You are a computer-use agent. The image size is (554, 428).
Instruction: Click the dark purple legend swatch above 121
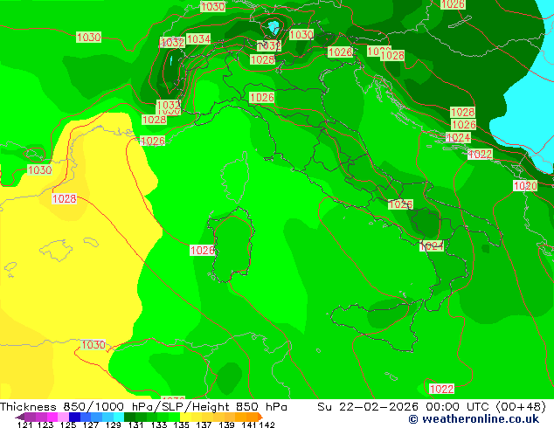(31, 417)
